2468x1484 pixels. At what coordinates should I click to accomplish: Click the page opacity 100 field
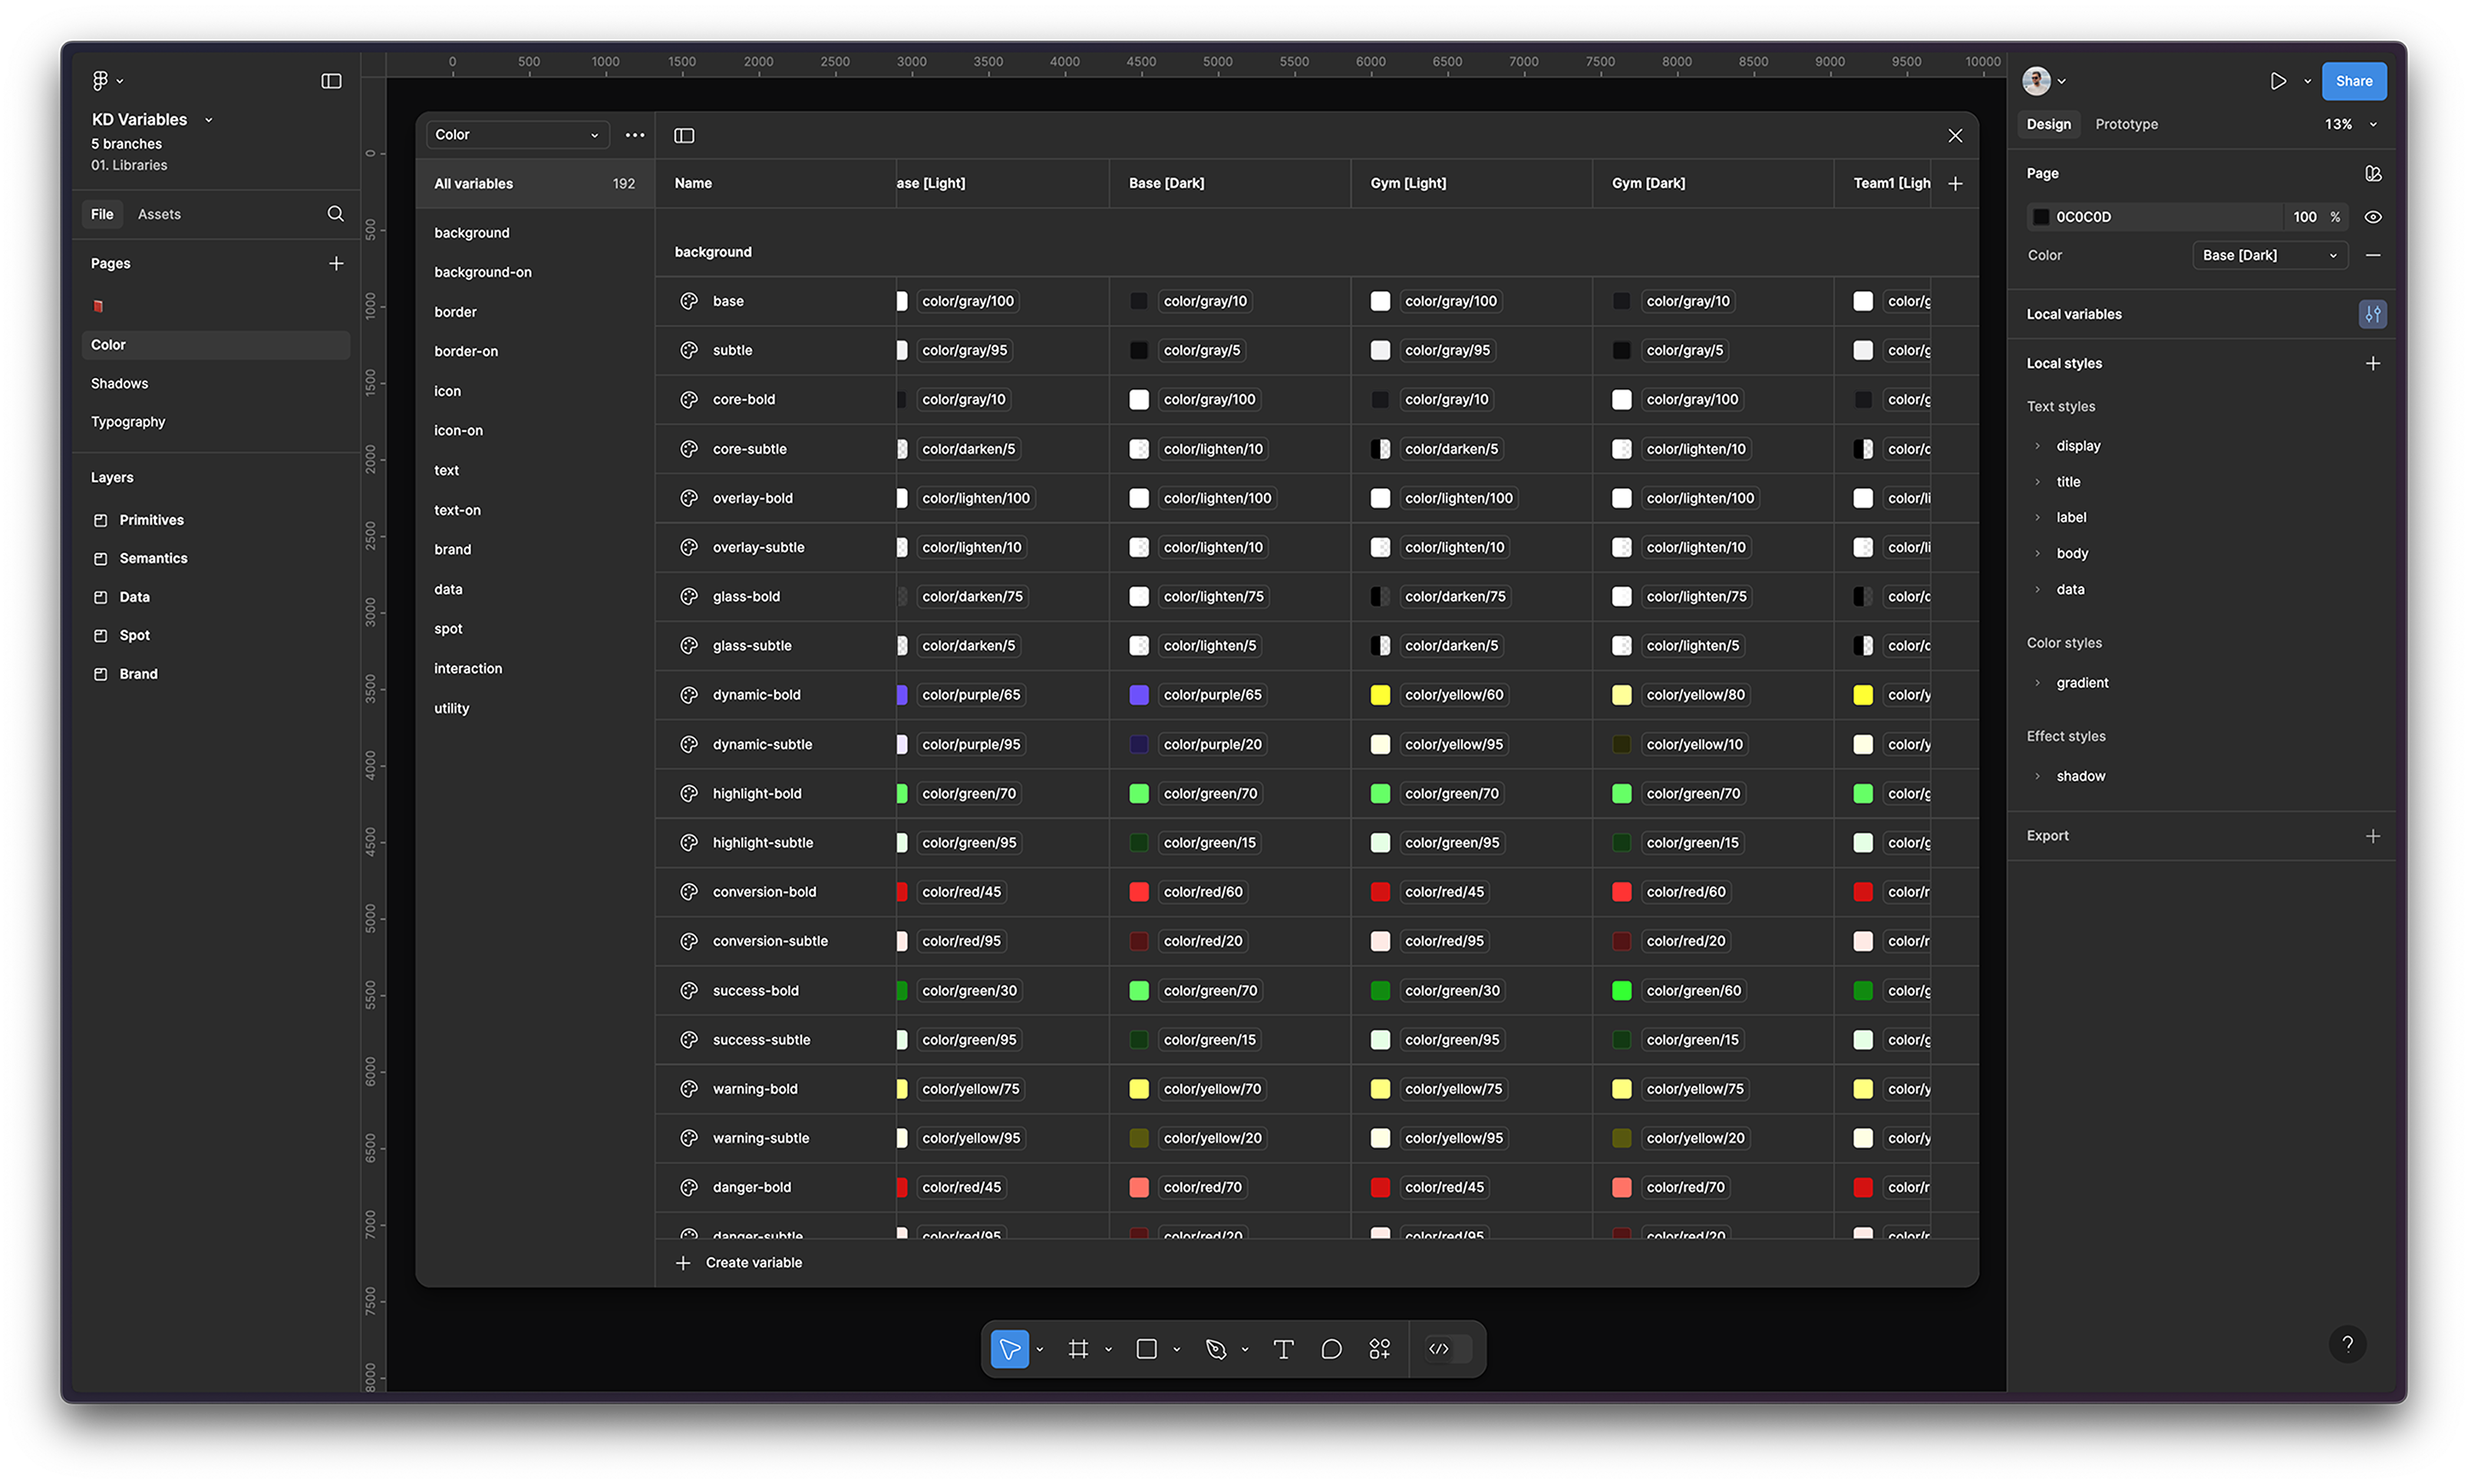pos(2304,217)
